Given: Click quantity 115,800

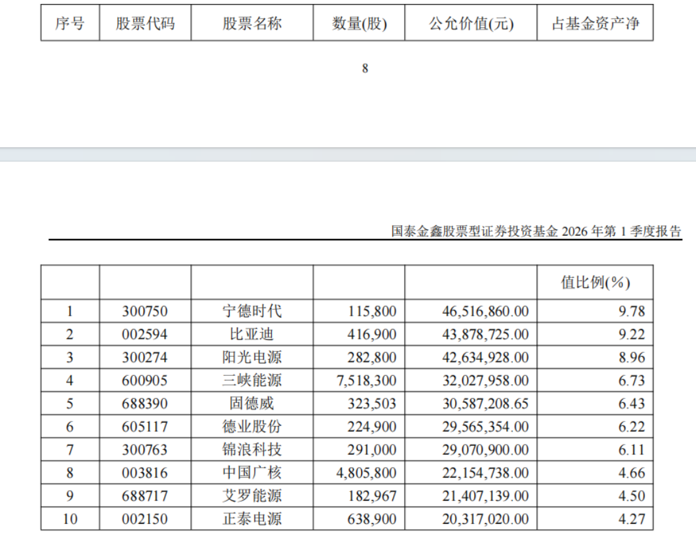Looking at the screenshot, I should pyautogui.click(x=372, y=311).
